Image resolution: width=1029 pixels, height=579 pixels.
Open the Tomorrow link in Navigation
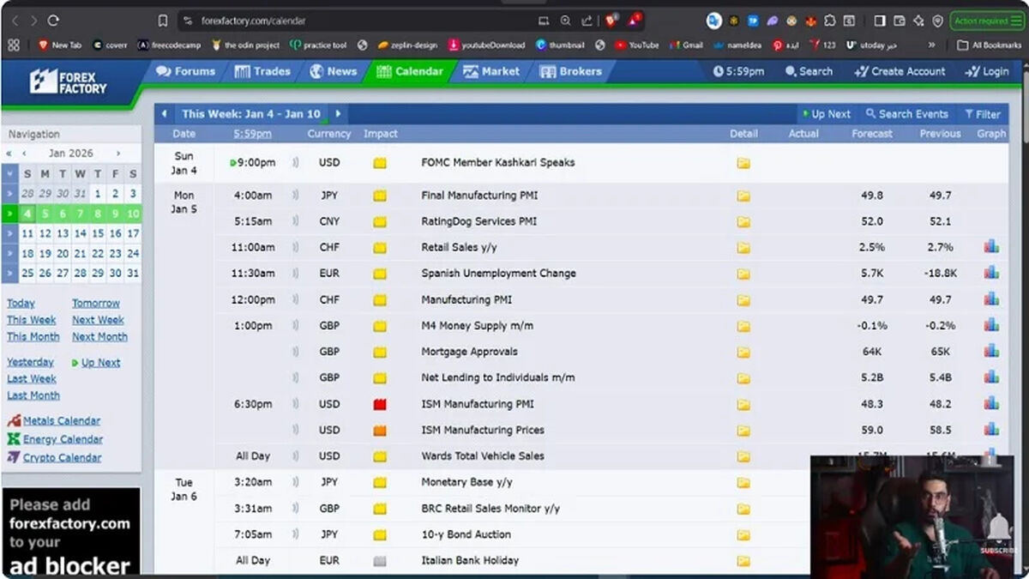(x=96, y=304)
